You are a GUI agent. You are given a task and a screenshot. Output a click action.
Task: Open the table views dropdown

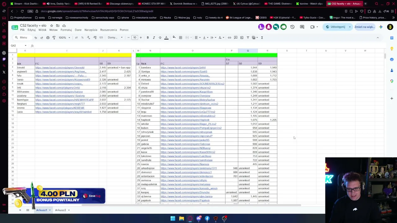click(255, 37)
